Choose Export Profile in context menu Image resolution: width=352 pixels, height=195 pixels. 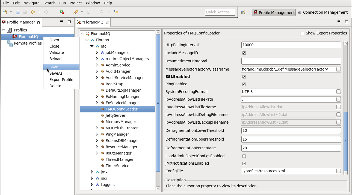point(61,80)
